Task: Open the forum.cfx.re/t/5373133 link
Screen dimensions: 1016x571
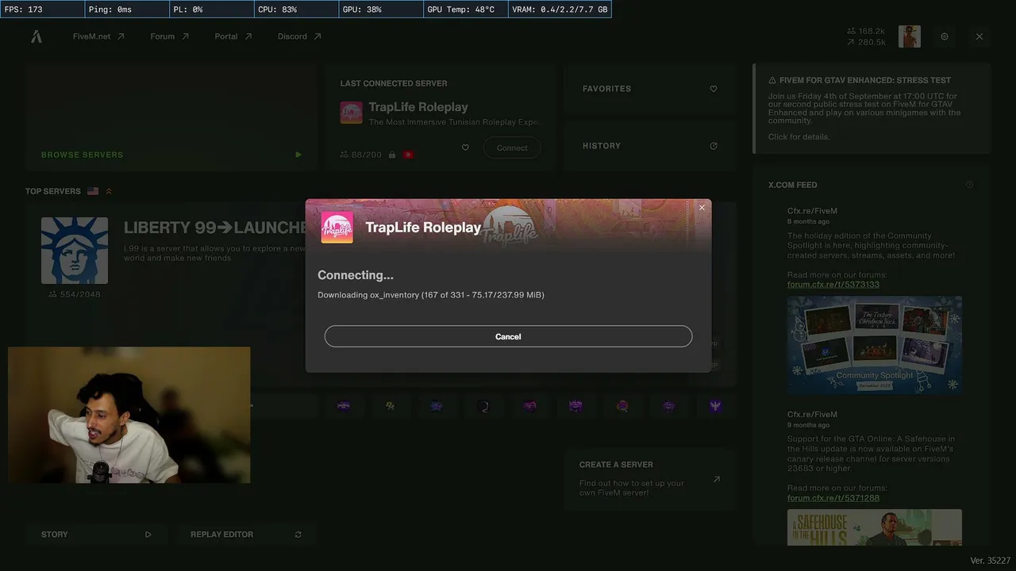Action: (x=833, y=285)
